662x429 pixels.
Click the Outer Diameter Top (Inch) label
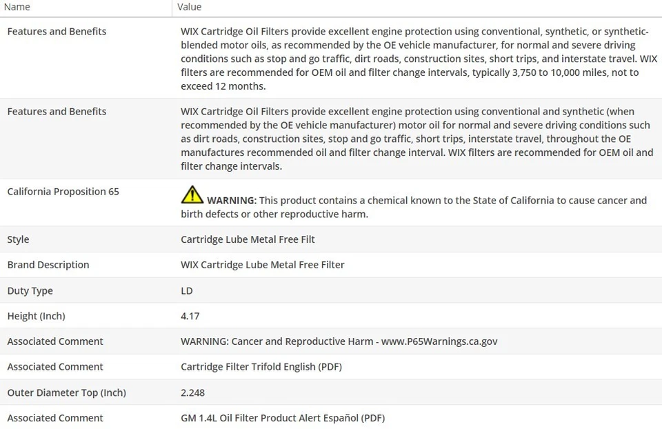[x=66, y=392]
